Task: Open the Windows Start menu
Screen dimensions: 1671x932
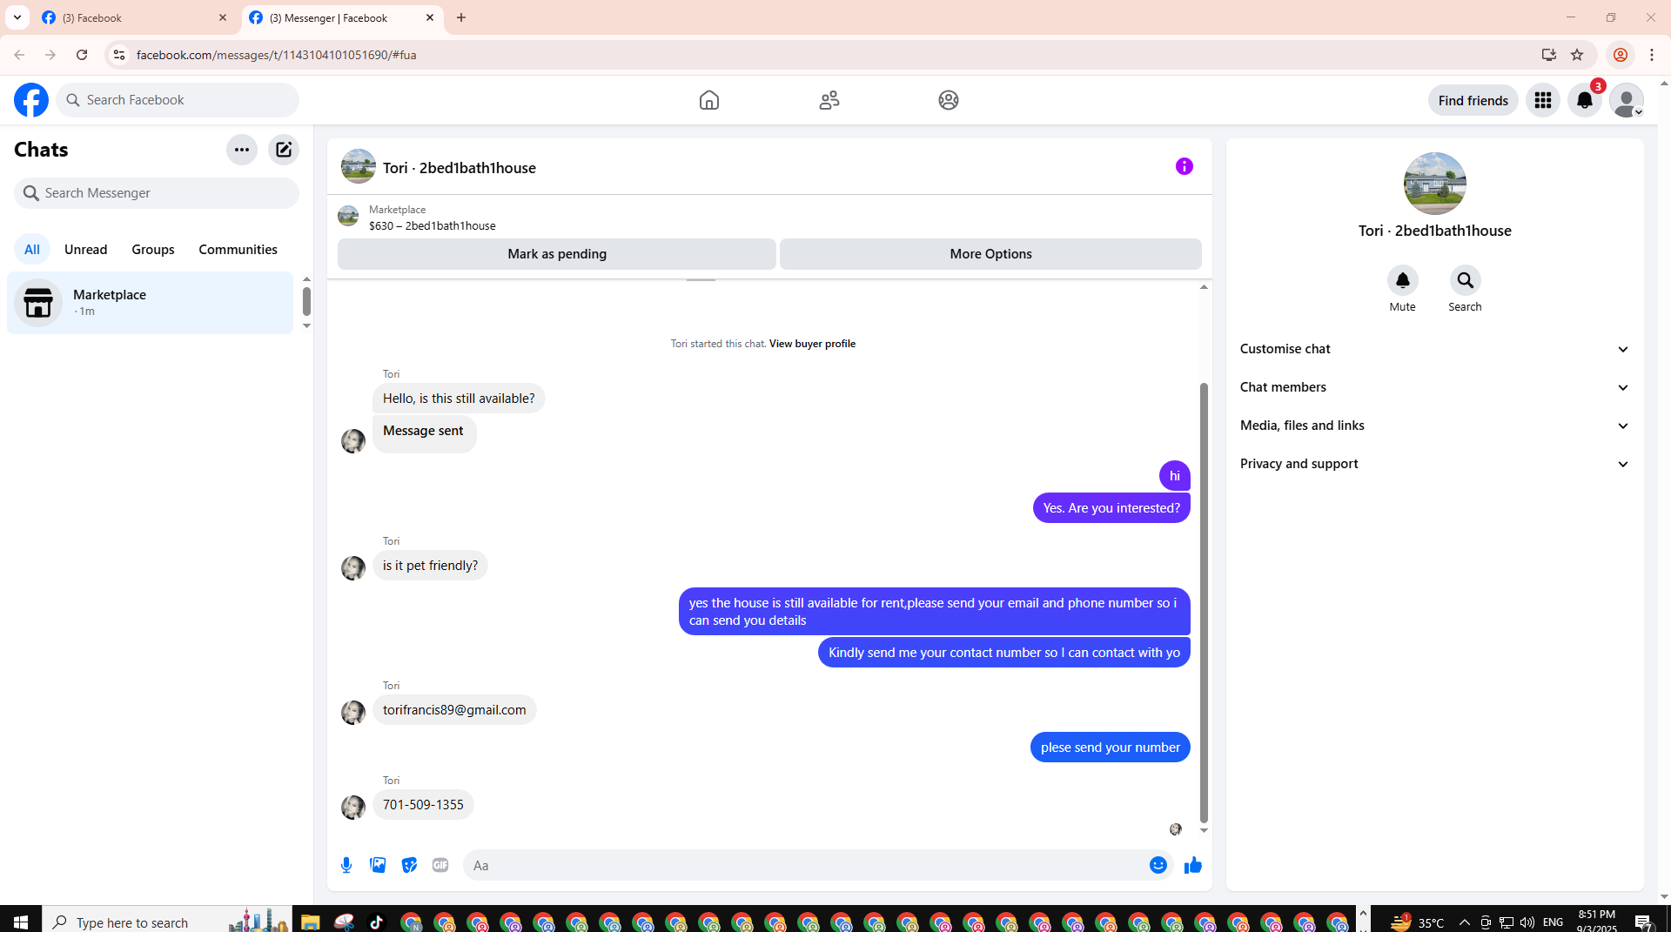Action: (21, 921)
